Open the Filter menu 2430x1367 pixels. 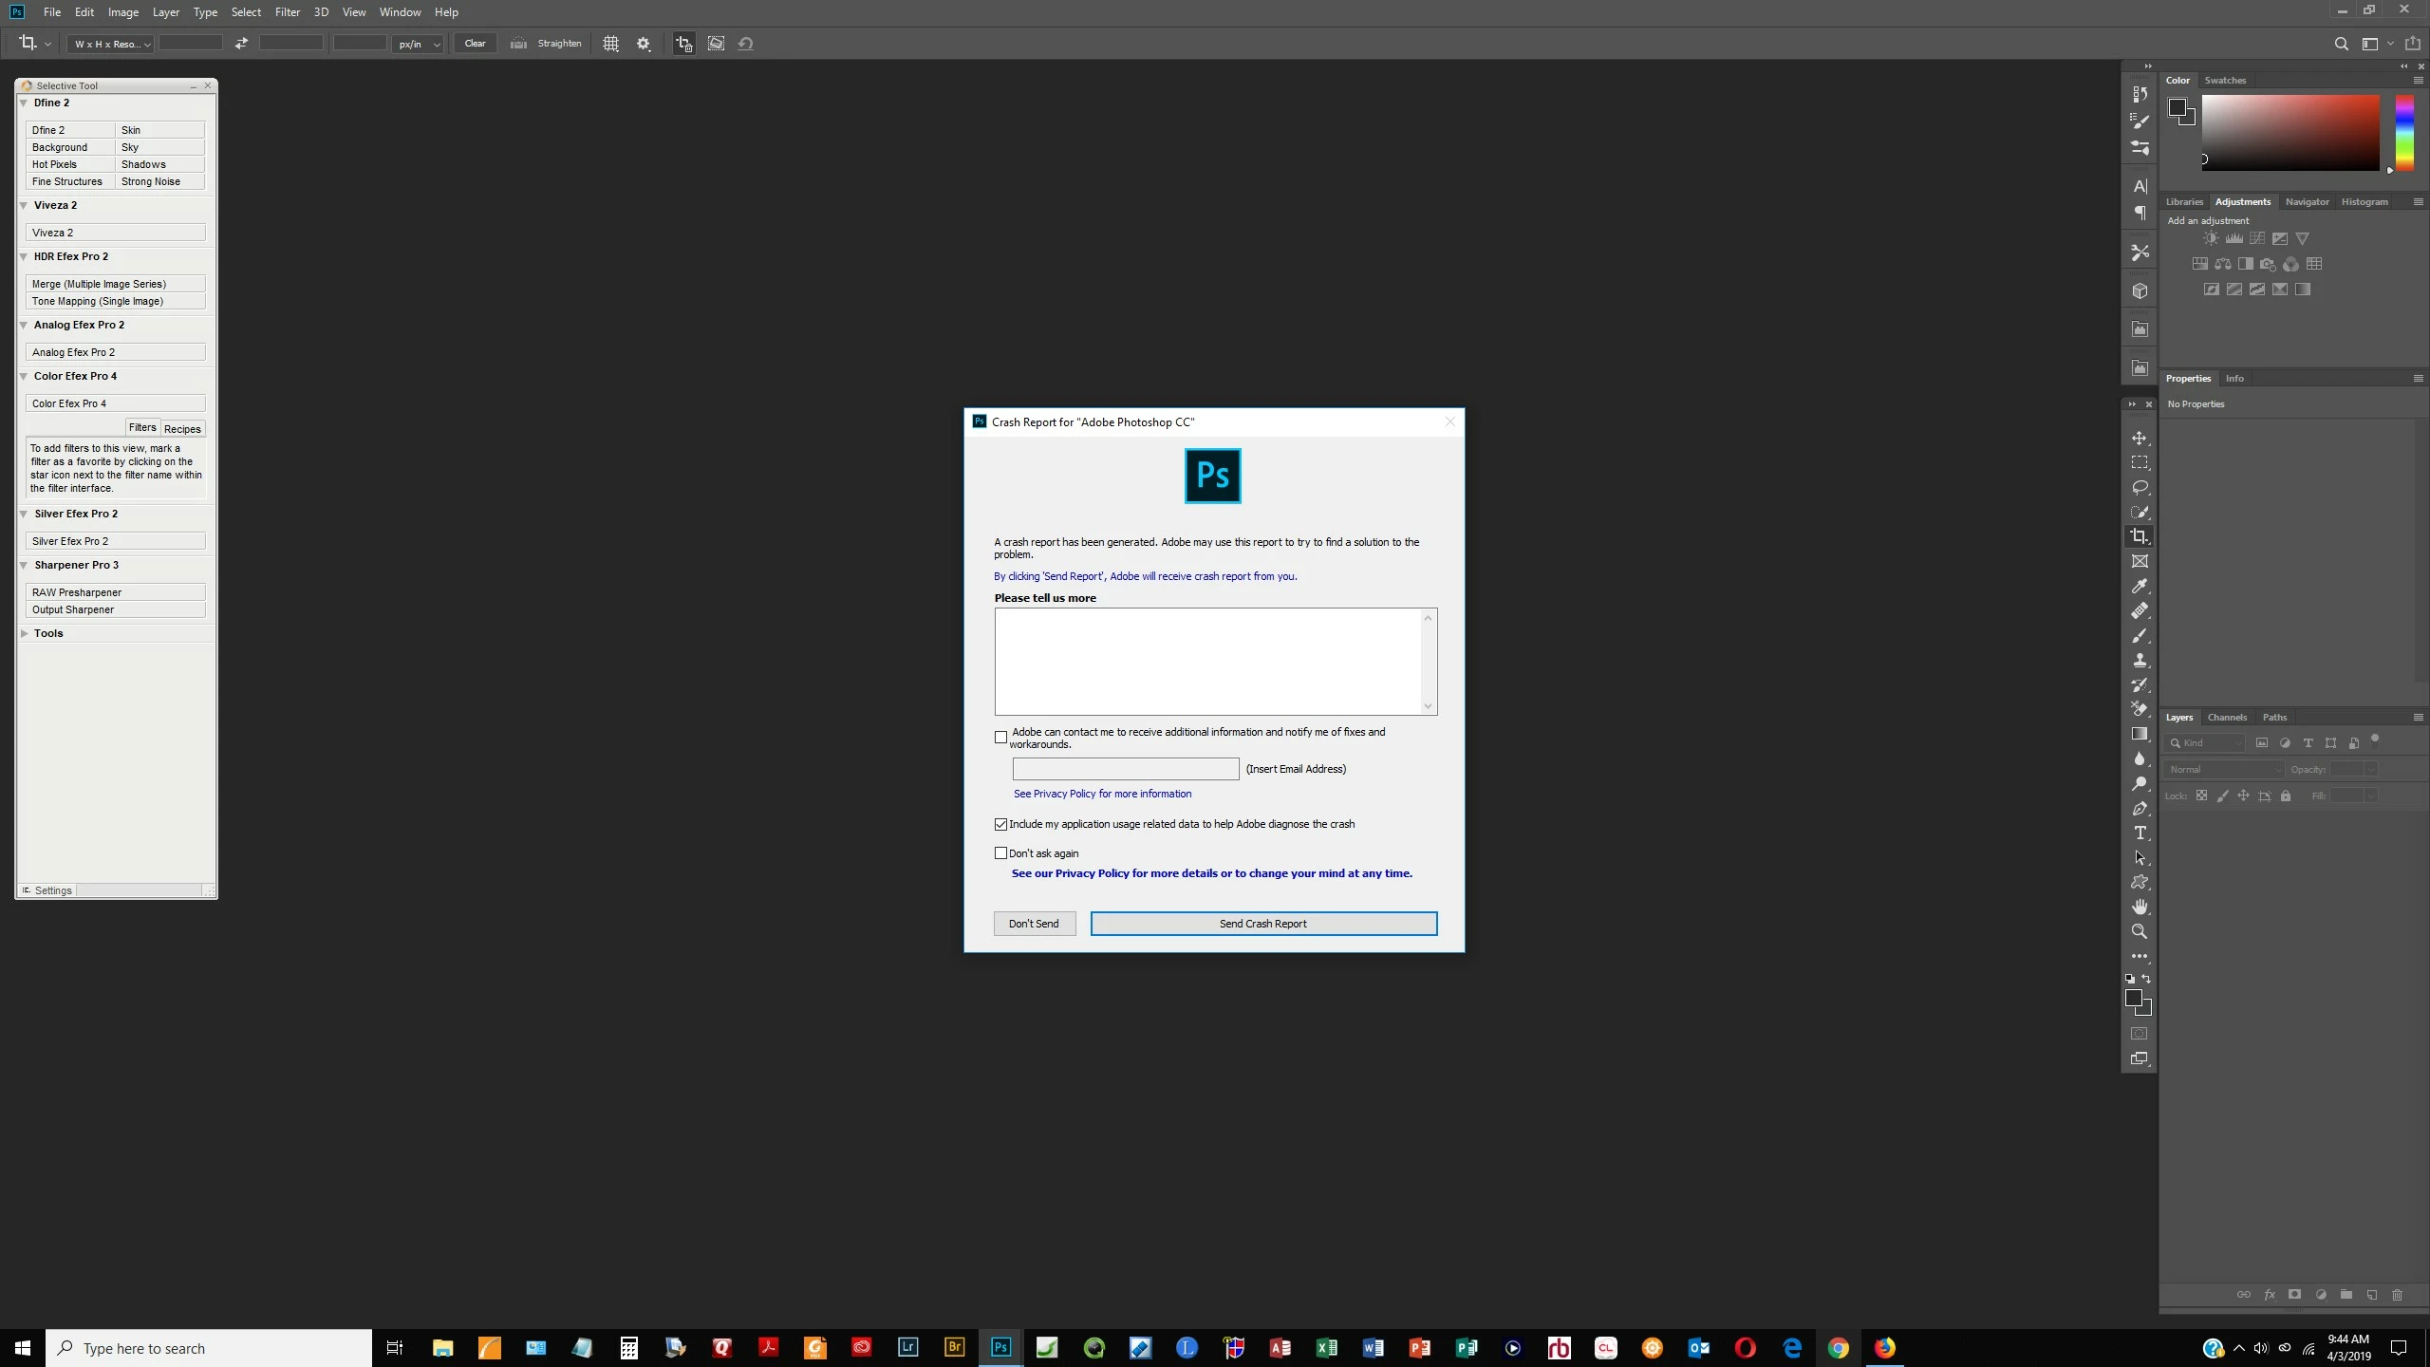[x=287, y=12]
